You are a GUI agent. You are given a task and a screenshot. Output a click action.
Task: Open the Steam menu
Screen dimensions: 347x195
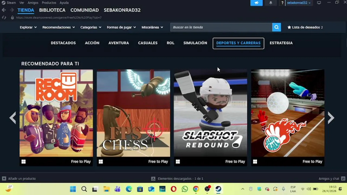tap(11, 3)
